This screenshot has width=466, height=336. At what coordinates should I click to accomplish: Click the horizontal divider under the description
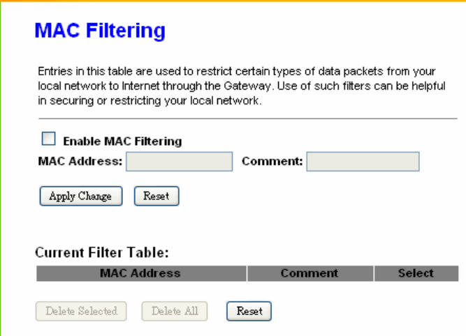pyautogui.click(x=248, y=119)
